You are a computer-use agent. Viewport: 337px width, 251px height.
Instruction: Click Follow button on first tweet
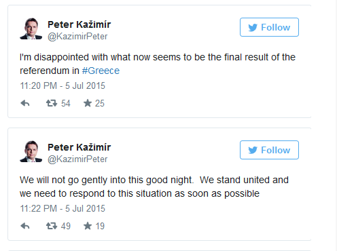tap(269, 27)
